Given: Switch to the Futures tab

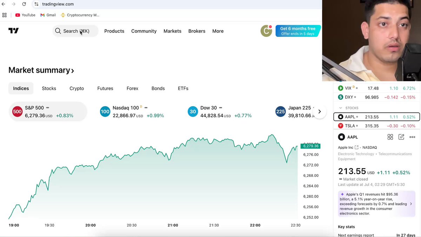Looking at the screenshot, I should 105,88.
